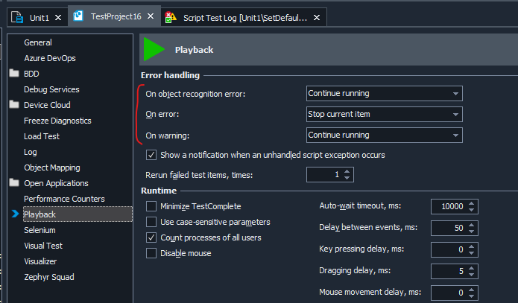Screen dimensions: 518x303
Task: Click the green Playback arrow icon
Action: [154, 49]
